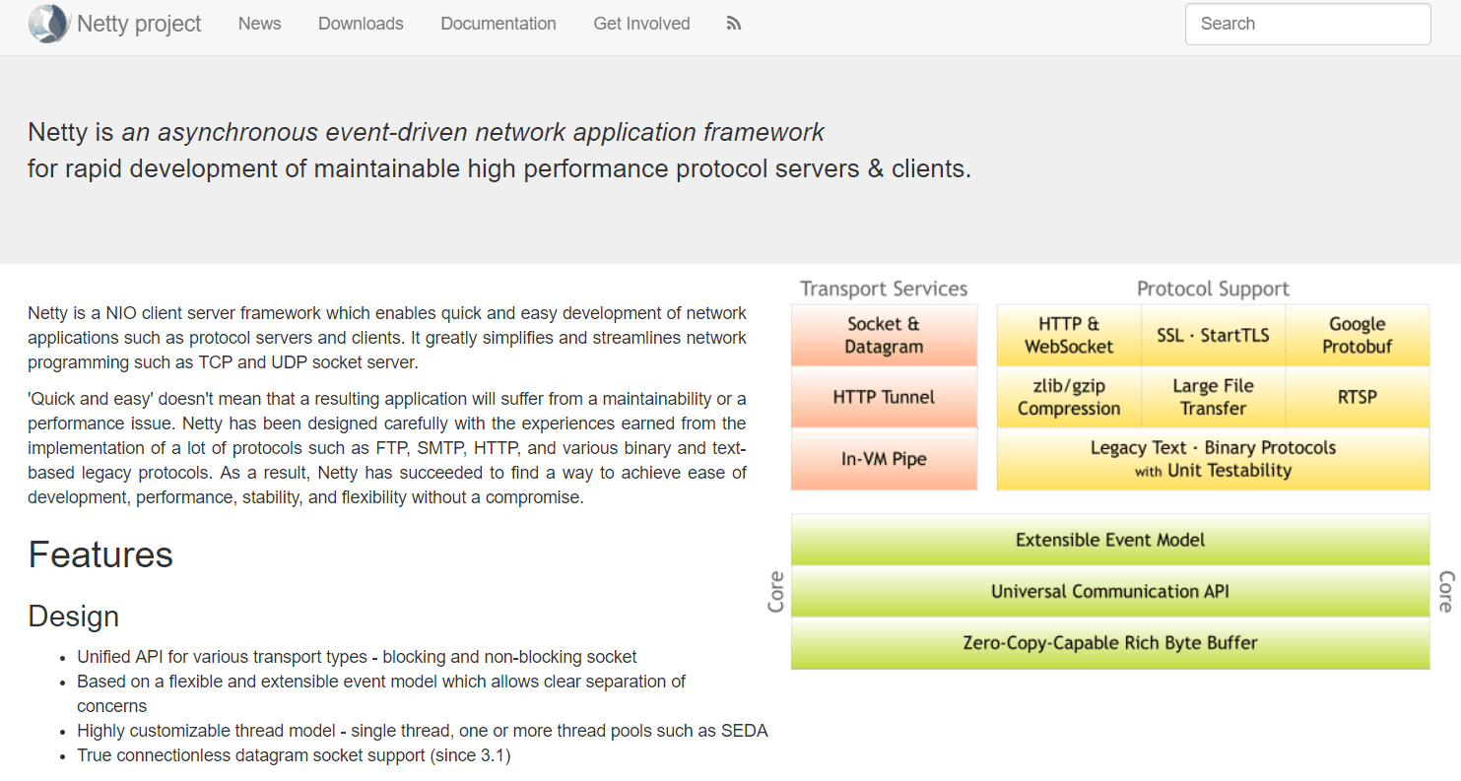Open the Documentation menu
This screenshot has width=1461, height=781.
click(x=498, y=24)
